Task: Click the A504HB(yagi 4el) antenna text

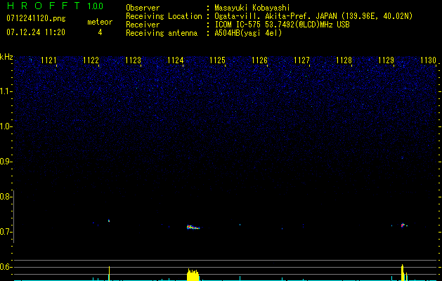Action: point(248,33)
